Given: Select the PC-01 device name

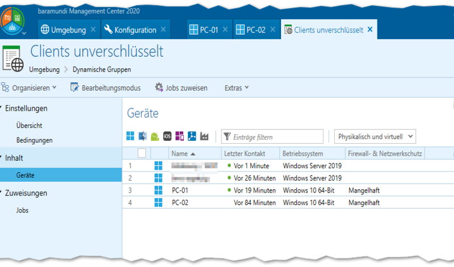Looking at the screenshot, I should tap(180, 190).
